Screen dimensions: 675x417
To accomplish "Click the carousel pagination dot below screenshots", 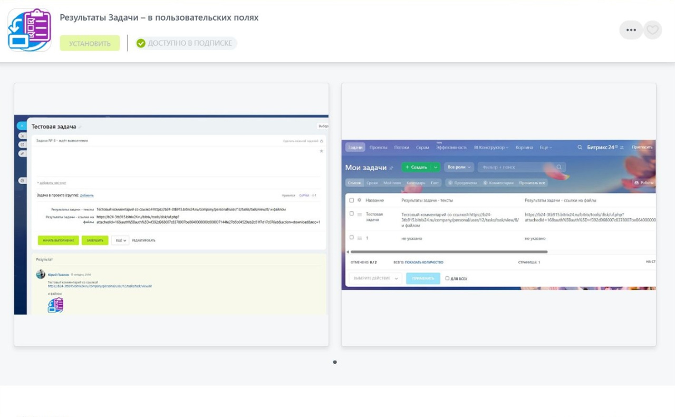I will pyautogui.click(x=335, y=362).
